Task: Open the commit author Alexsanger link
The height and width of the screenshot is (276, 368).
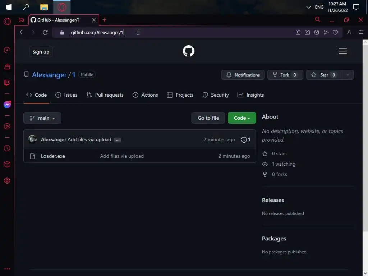Action: click(54, 140)
